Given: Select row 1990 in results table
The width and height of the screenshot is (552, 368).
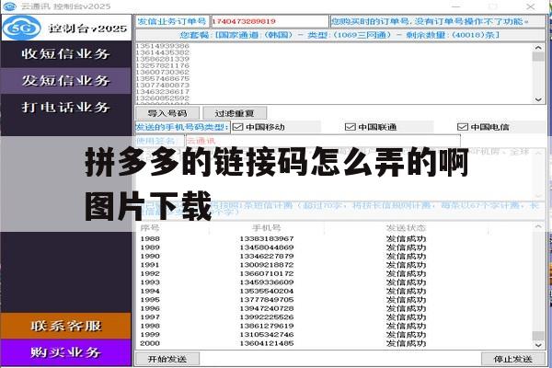Looking at the screenshot, I should point(335,256).
